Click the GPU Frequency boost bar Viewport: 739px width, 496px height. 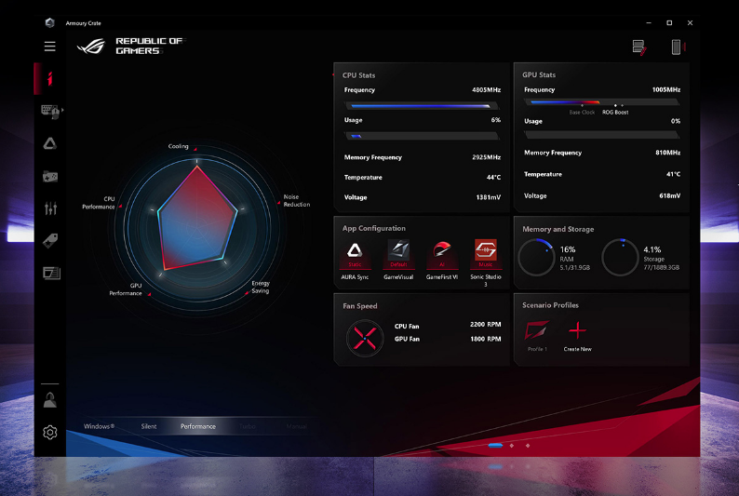[x=602, y=102]
